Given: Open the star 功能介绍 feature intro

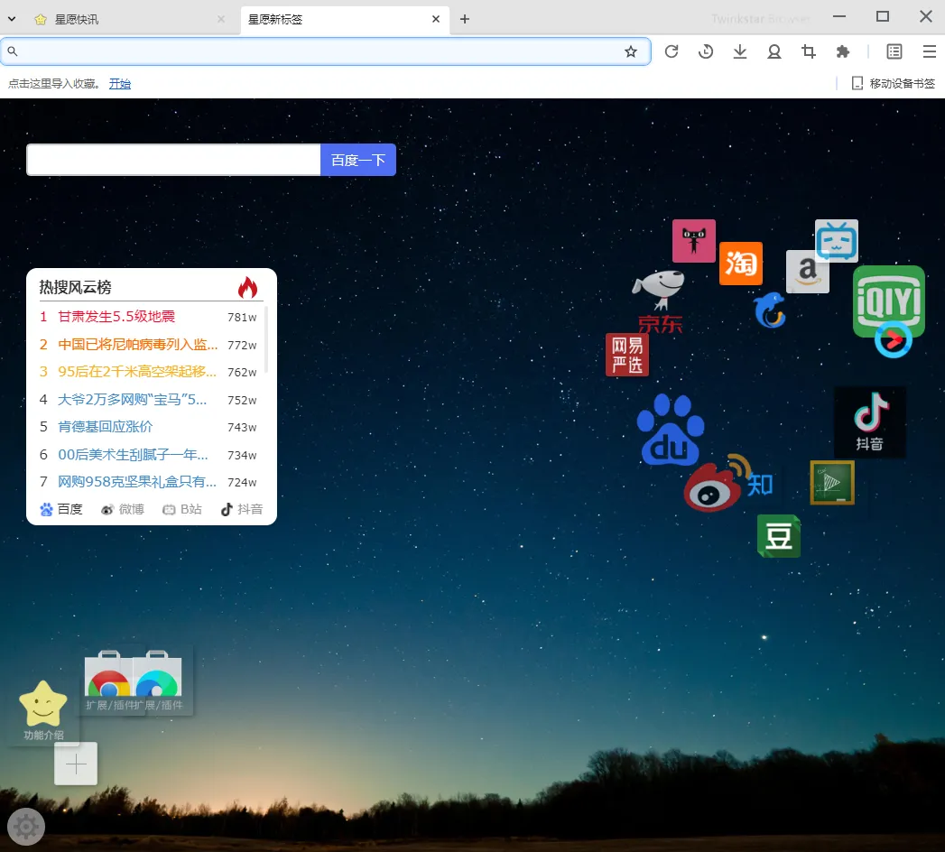Looking at the screenshot, I should pos(43,709).
